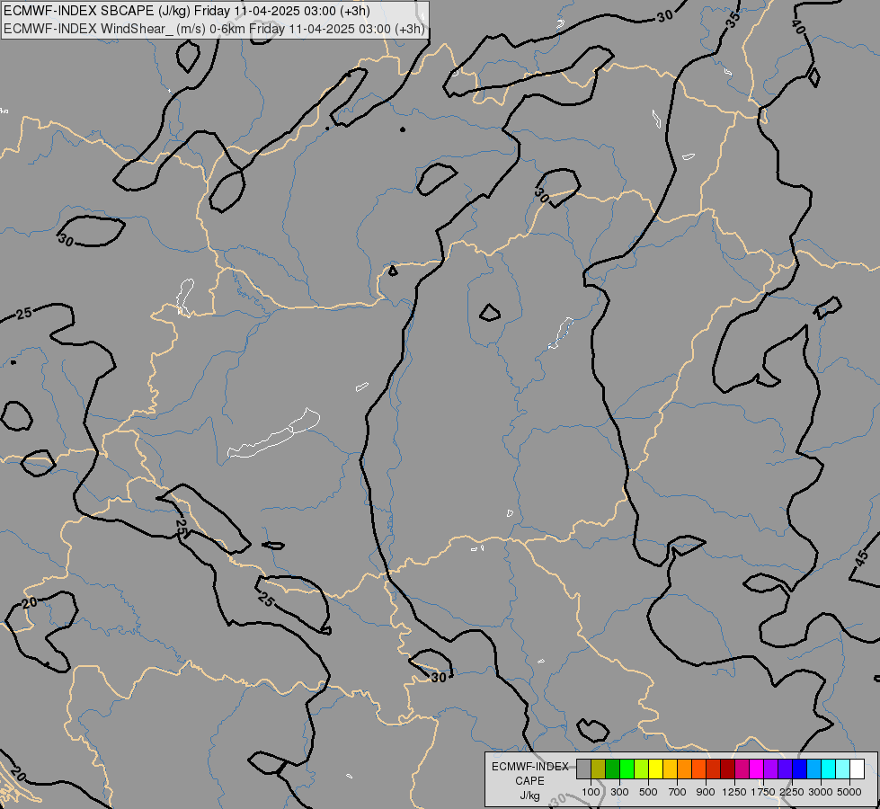This screenshot has height=809, width=880.
Task: Click the 300 value under the legend
Action: (619, 792)
